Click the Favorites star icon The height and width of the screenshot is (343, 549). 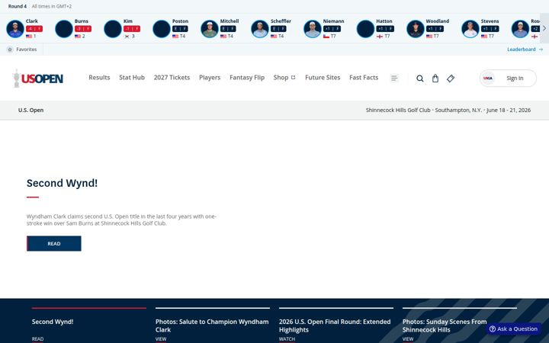pyautogui.click(x=10, y=50)
